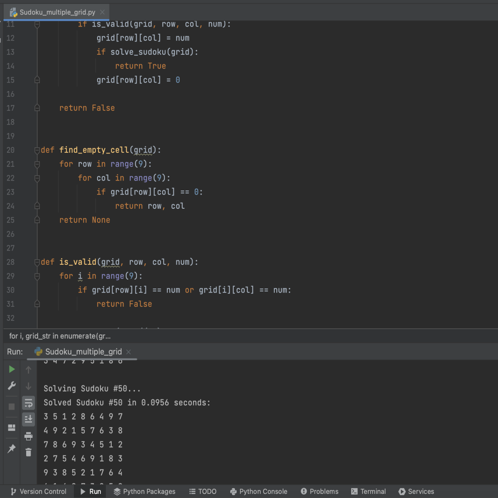The width and height of the screenshot is (498, 498).
Task: Click output row '9 3 8 5 2 1 7 6 4'
Action: (x=83, y=473)
